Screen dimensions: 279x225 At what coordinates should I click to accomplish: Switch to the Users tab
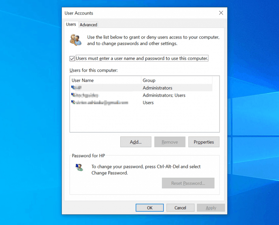pos(71,24)
